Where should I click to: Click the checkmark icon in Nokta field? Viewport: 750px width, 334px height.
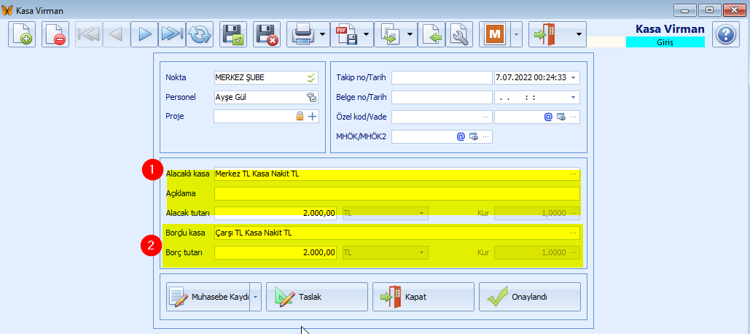coord(312,77)
